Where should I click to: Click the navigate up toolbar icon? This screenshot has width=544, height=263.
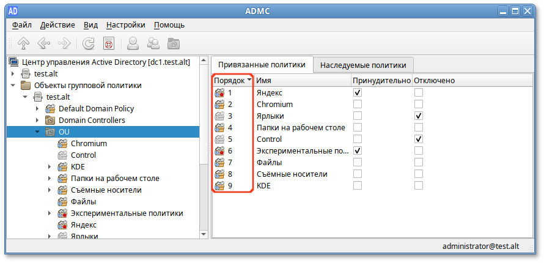click(23, 43)
